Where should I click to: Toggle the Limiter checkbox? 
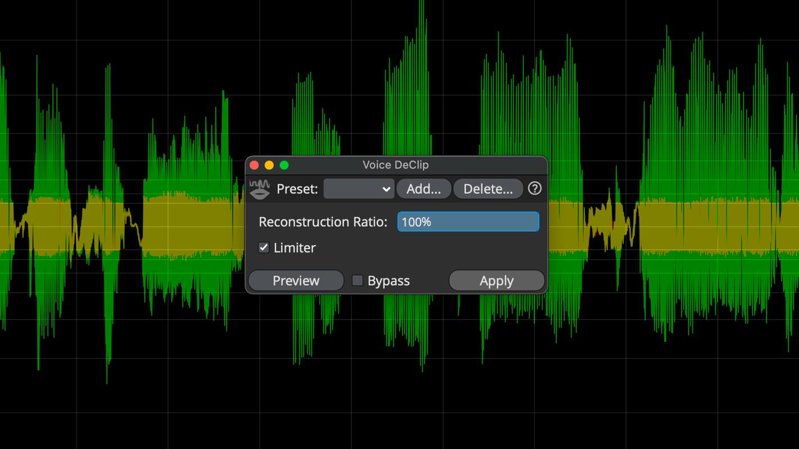(x=264, y=248)
